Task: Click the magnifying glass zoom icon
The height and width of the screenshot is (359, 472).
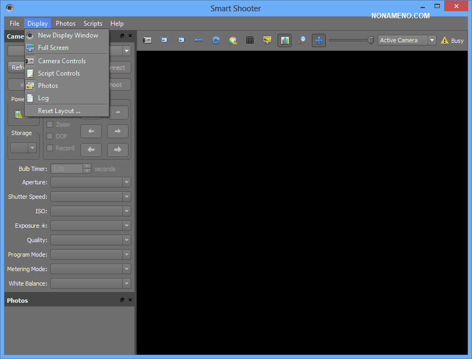Action: [x=302, y=40]
